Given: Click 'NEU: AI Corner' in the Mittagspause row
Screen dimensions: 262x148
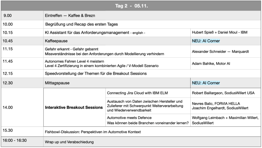Looking at the screenshot, I should point(206,83).
